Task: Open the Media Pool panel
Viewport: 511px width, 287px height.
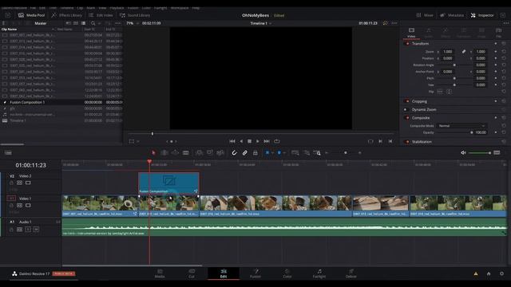Action: pos(31,15)
